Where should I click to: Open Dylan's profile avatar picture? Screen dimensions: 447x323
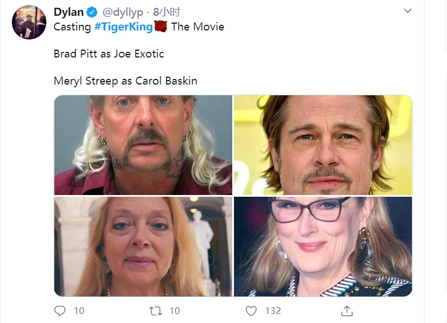tap(29, 23)
